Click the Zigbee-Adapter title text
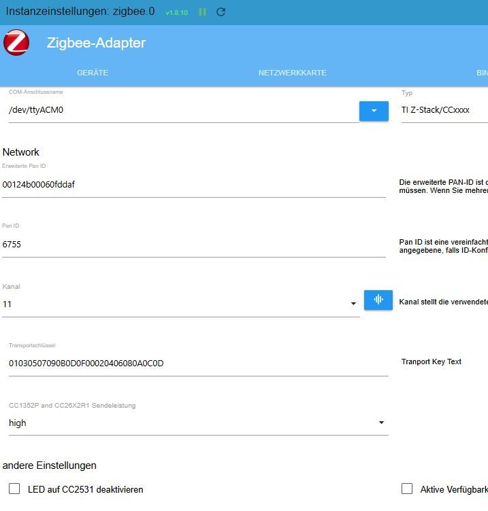This screenshot has width=488, height=511. [96, 43]
